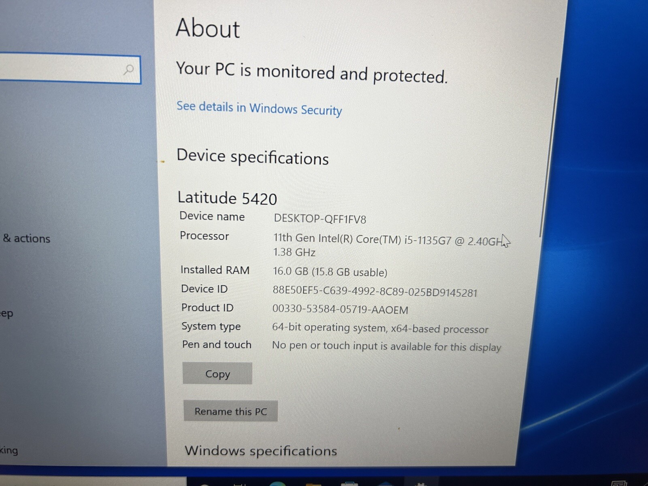Click the 'Device specifications' heading
This screenshot has width=648, height=486.
pyautogui.click(x=252, y=157)
